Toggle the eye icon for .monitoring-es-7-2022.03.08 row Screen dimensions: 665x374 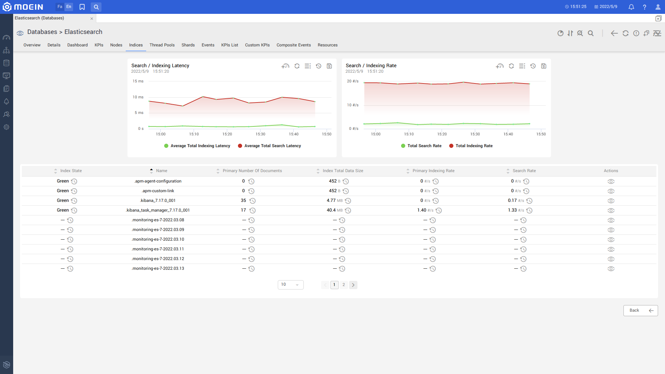pos(611,220)
